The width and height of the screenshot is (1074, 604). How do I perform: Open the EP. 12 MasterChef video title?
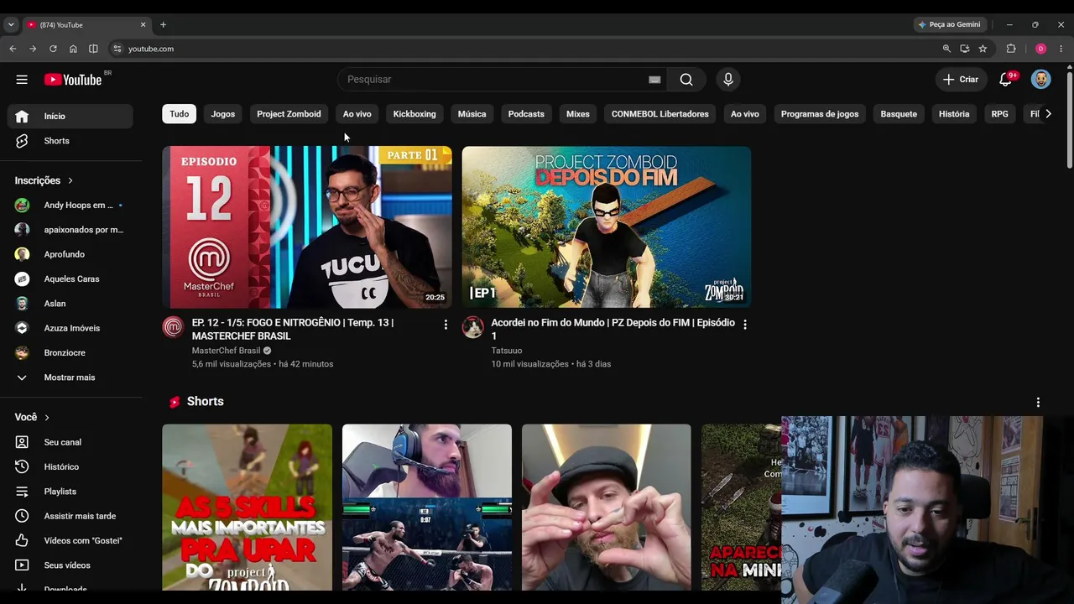(x=293, y=329)
